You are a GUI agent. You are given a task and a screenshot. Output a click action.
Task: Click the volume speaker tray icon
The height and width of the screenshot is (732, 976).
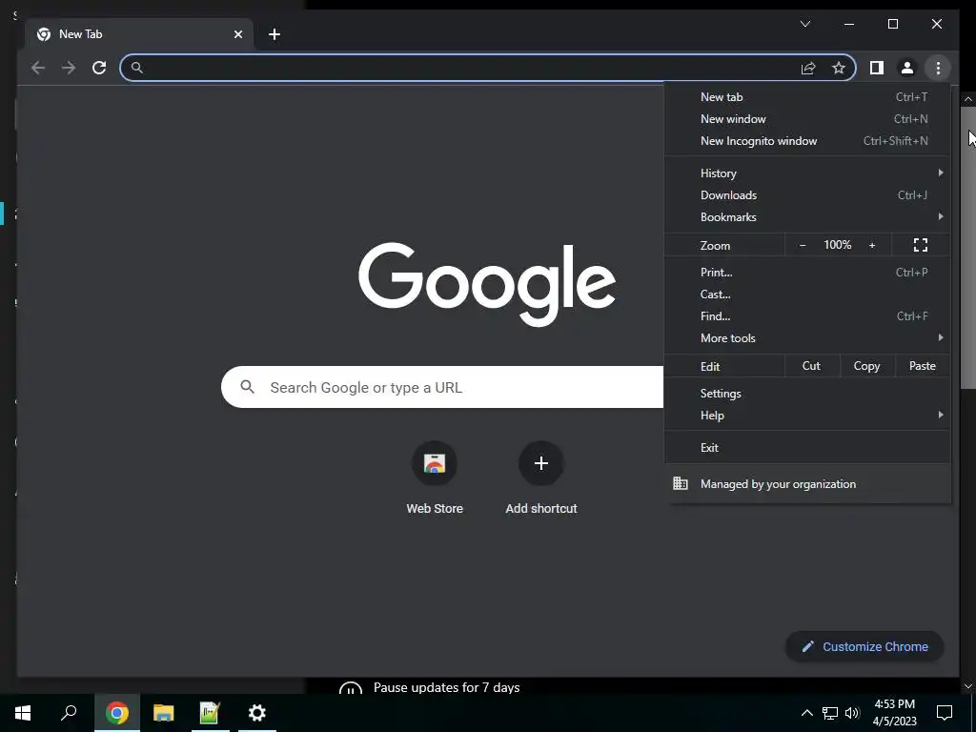pos(852,713)
